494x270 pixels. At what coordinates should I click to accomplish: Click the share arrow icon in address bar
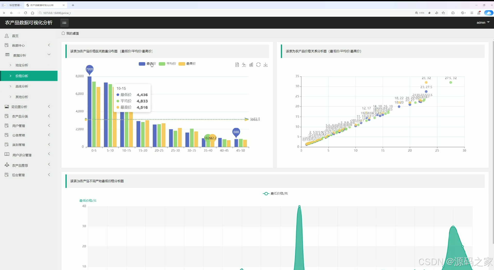437,13
